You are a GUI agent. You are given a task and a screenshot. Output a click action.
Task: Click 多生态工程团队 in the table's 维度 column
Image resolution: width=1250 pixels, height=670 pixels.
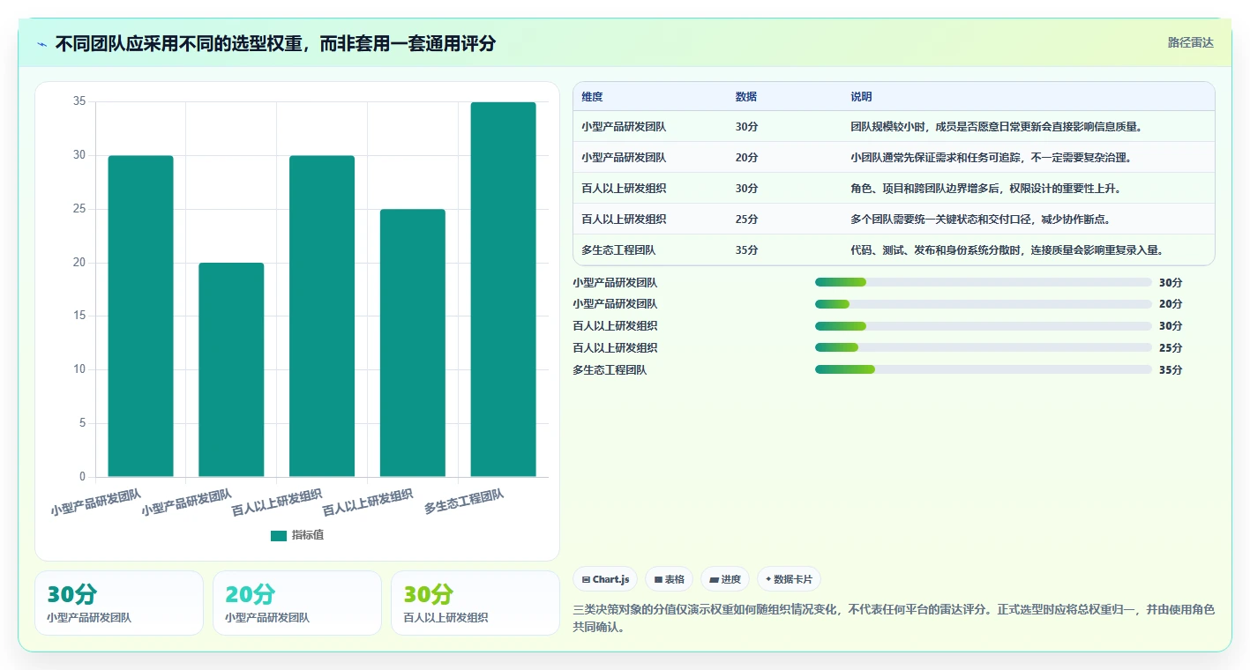click(618, 250)
